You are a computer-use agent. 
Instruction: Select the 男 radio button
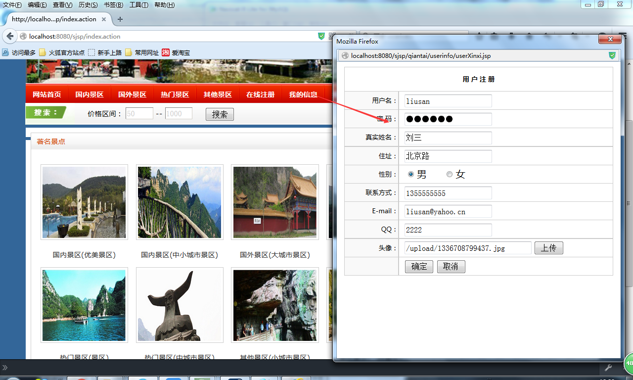(x=411, y=174)
